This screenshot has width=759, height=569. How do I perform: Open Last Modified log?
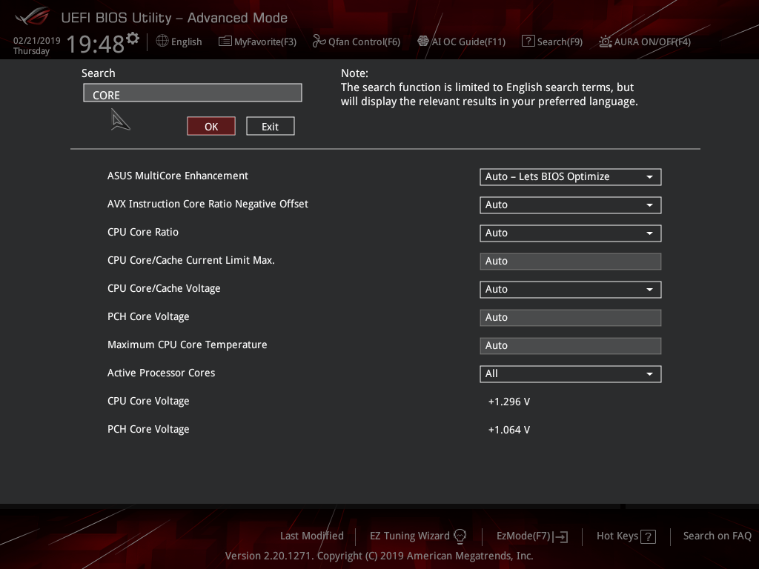(x=312, y=536)
